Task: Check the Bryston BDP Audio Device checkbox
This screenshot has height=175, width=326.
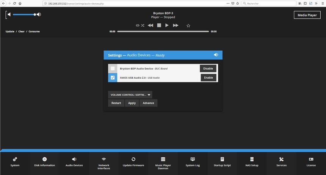Action: tap(113, 68)
